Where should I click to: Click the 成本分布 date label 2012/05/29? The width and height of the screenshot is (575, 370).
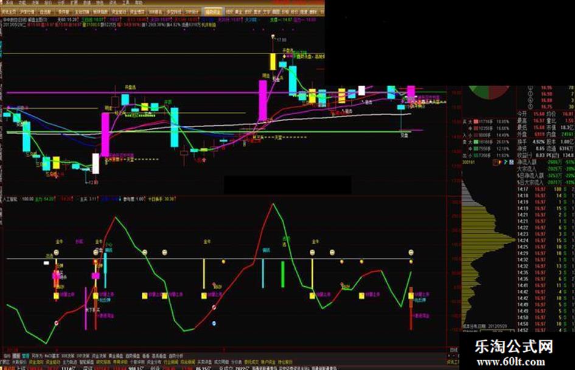(485, 326)
